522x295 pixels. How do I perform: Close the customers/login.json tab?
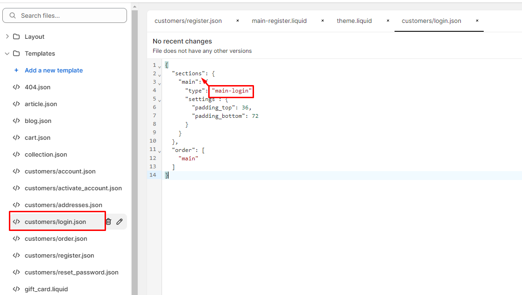tap(477, 21)
